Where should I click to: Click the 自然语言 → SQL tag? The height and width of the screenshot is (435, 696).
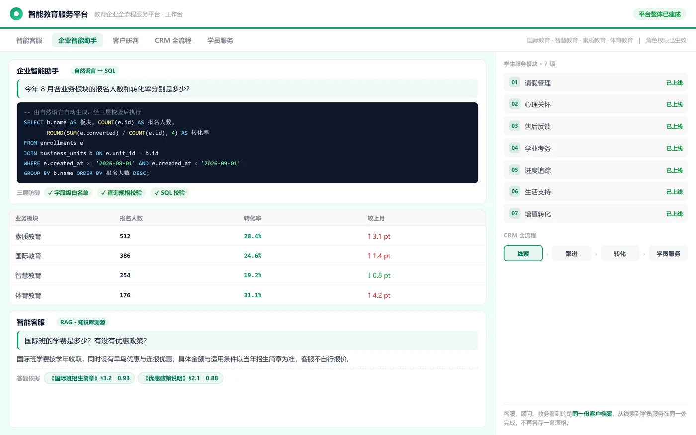pyautogui.click(x=94, y=71)
